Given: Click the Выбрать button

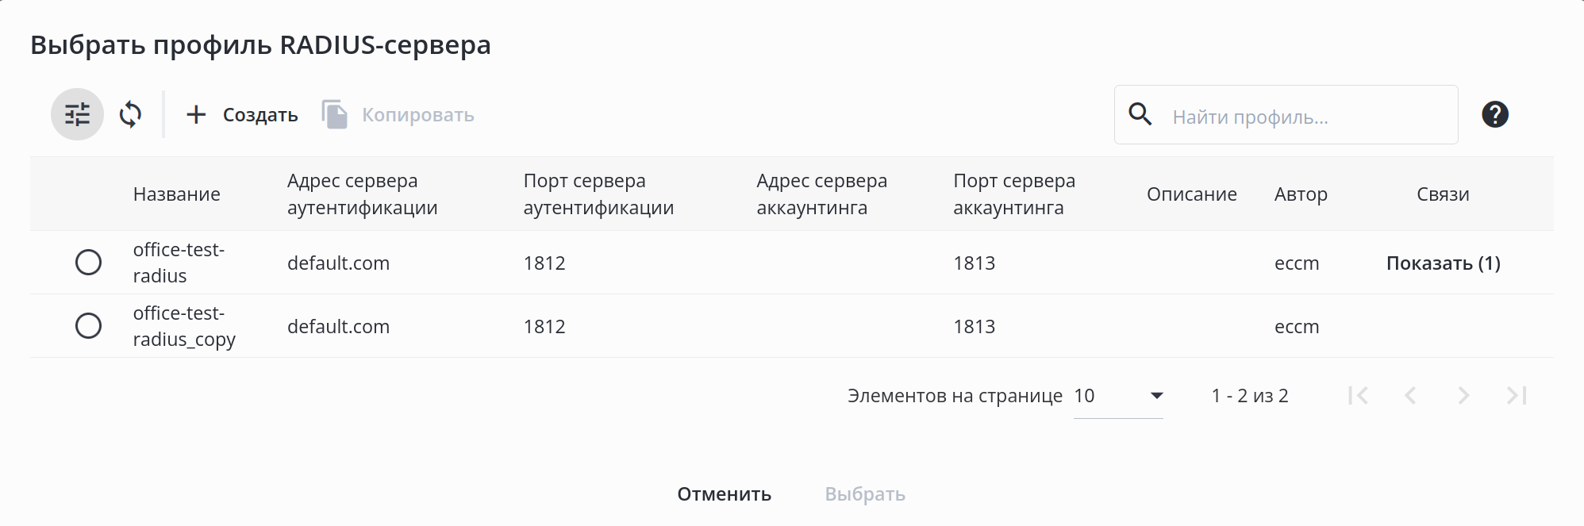Looking at the screenshot, I should [865, 494].
